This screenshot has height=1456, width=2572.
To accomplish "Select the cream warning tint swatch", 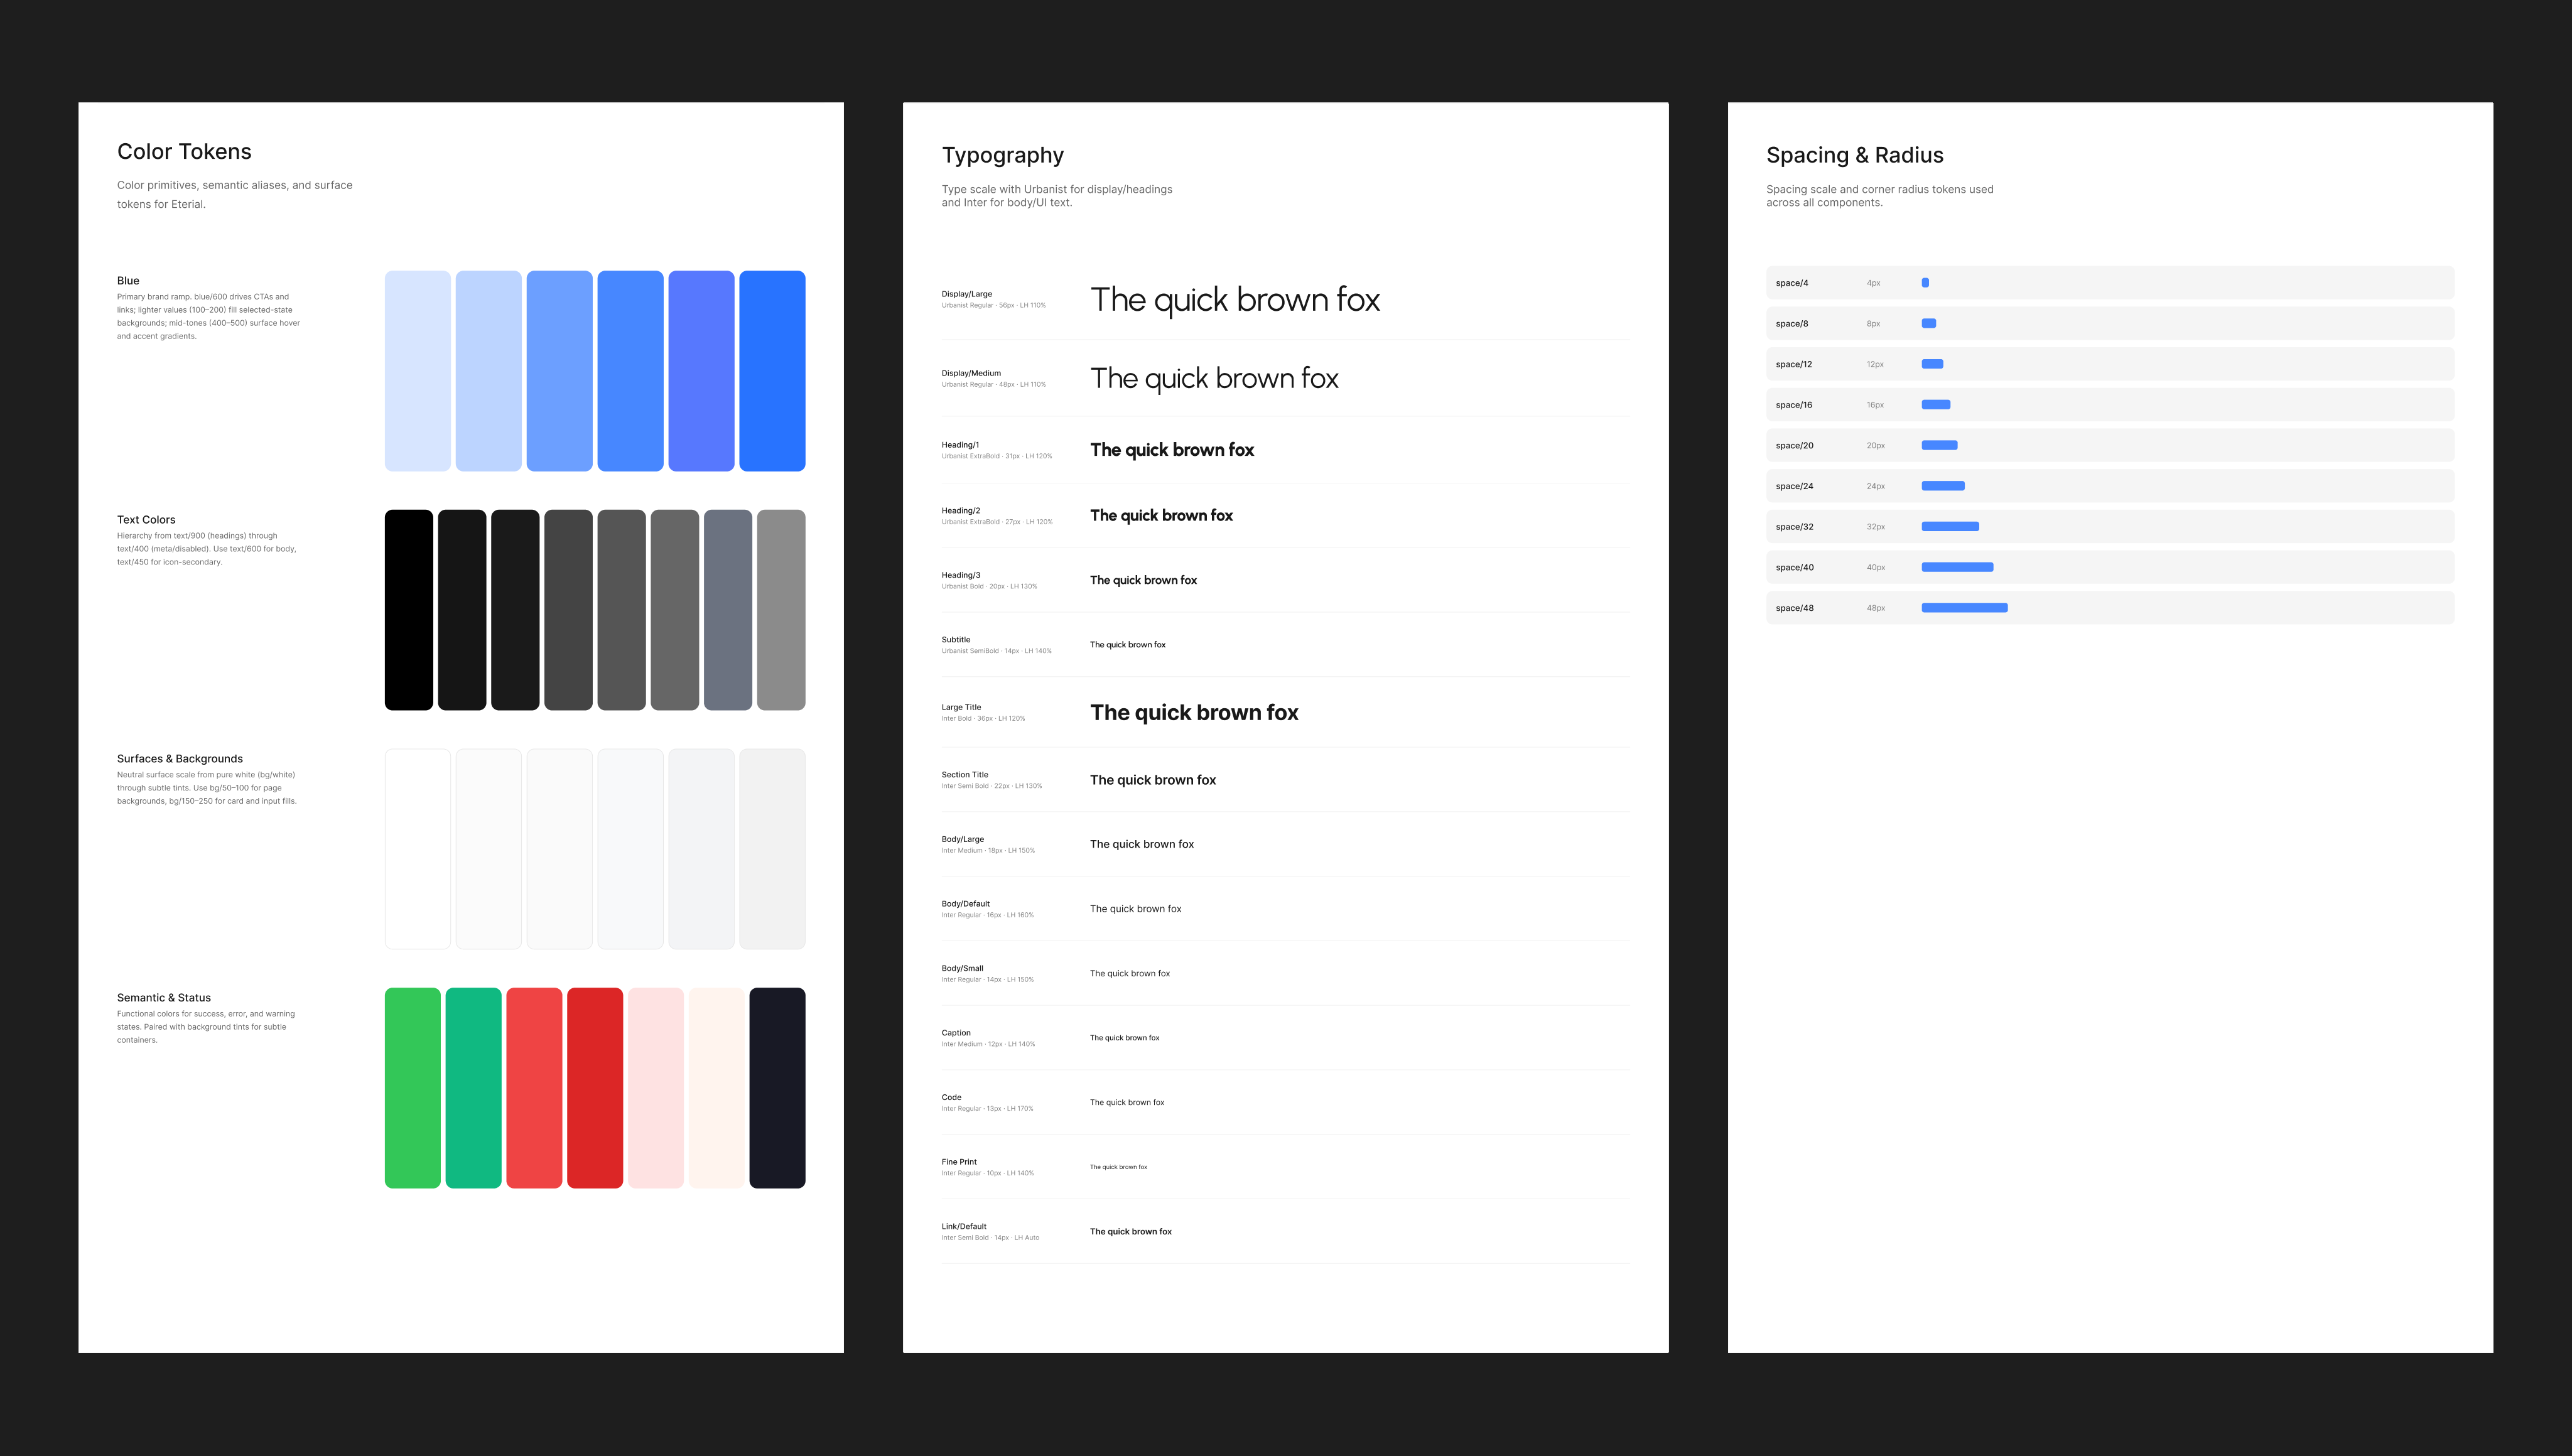I will pos(716,1088).
